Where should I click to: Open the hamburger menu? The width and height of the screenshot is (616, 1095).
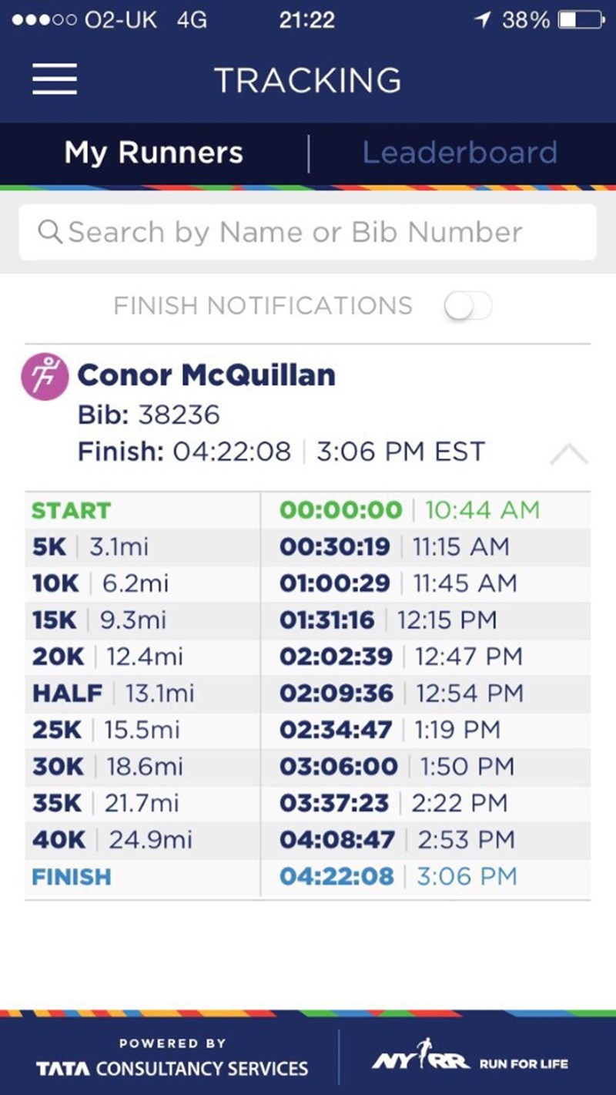tap(54, 79)
